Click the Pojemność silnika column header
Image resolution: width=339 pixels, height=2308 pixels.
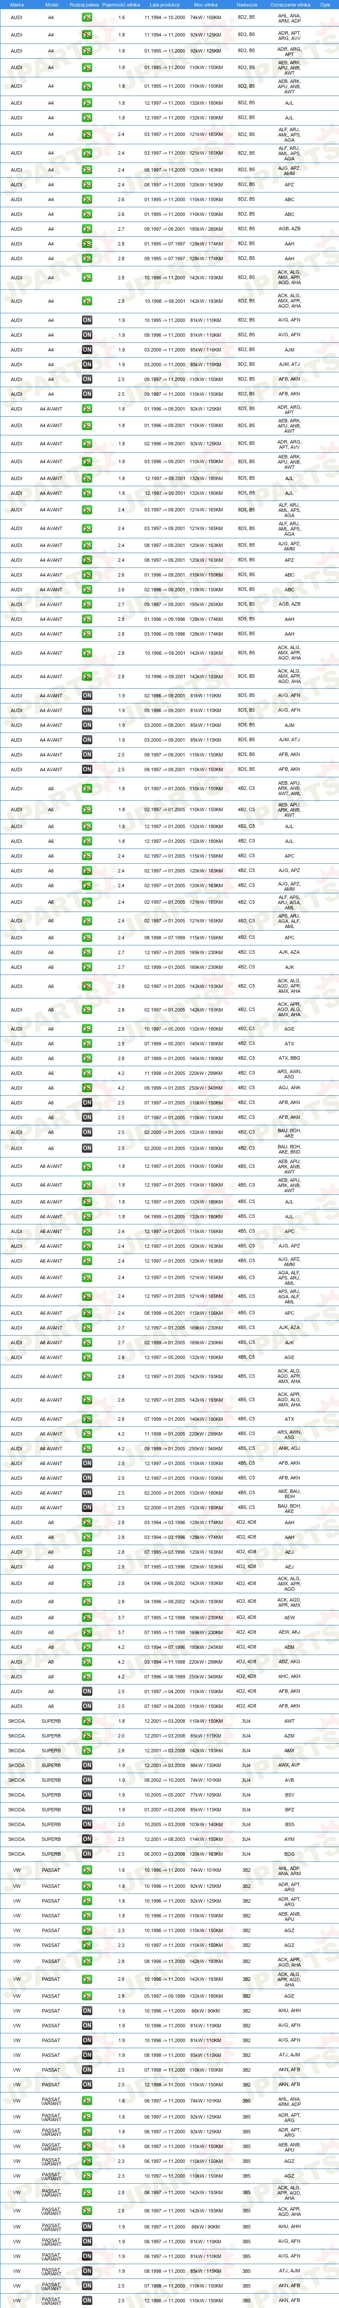pos(122,4)
